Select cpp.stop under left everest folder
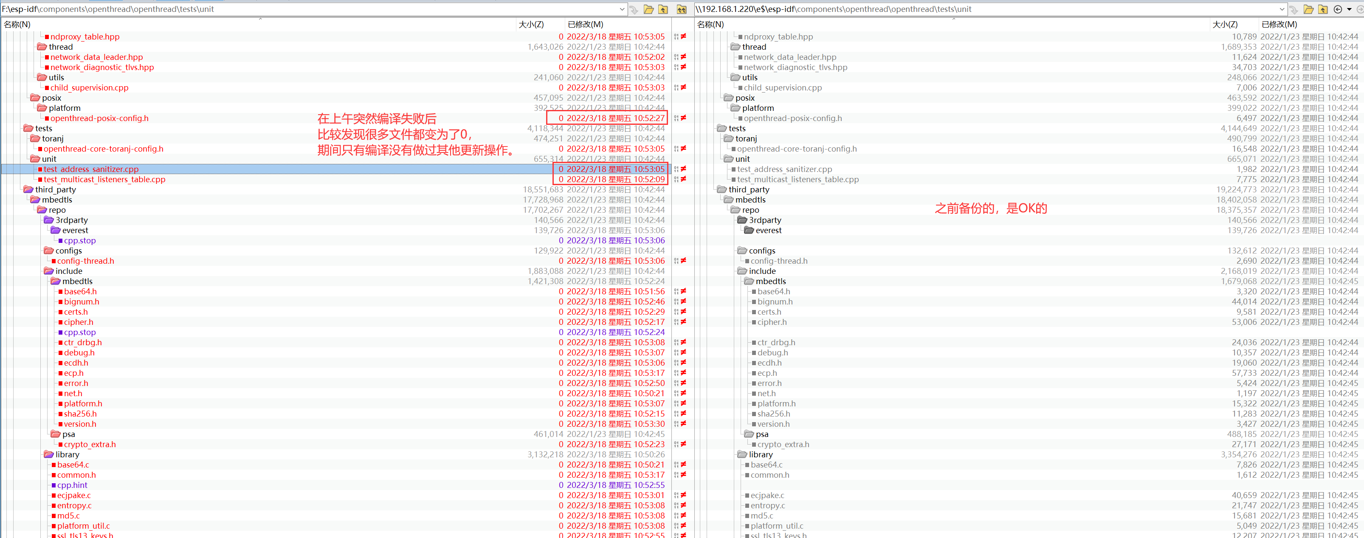The image size is (1364, 538). point(80,240)
